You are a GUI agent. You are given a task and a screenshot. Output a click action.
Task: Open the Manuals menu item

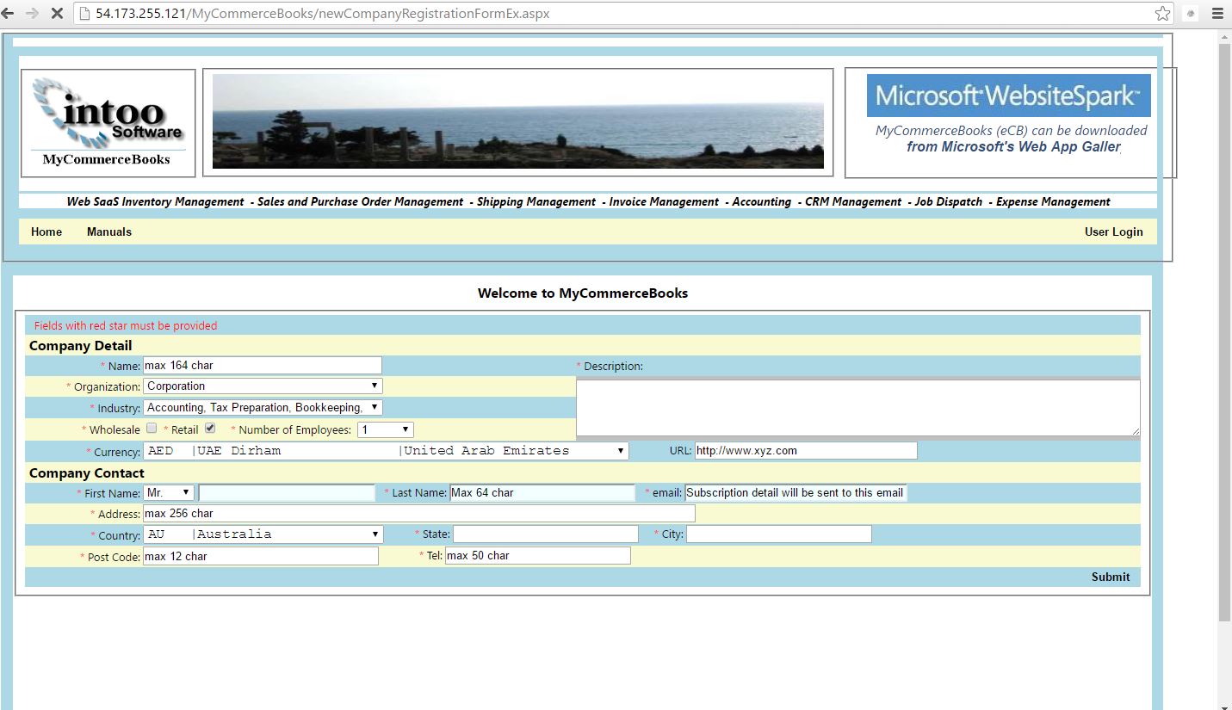click(109, 232)
